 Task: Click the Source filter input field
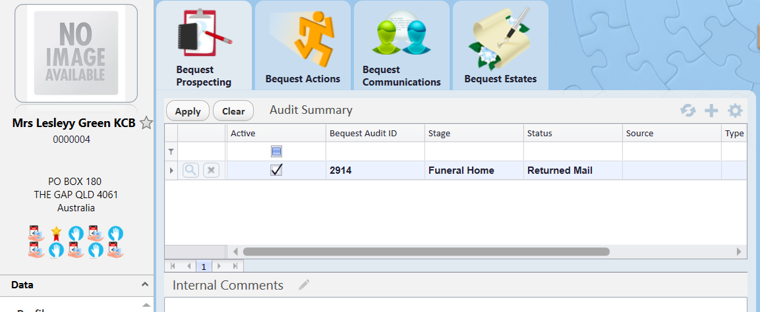(x=672, y=152)
